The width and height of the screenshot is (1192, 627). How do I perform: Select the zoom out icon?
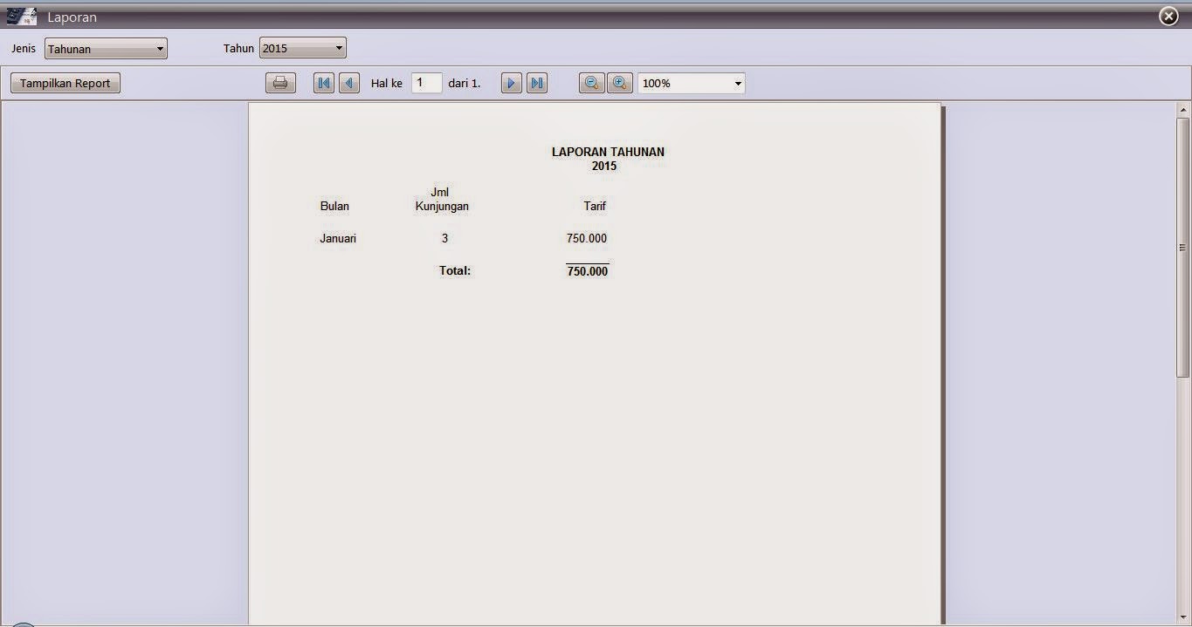tap(592, 82)
